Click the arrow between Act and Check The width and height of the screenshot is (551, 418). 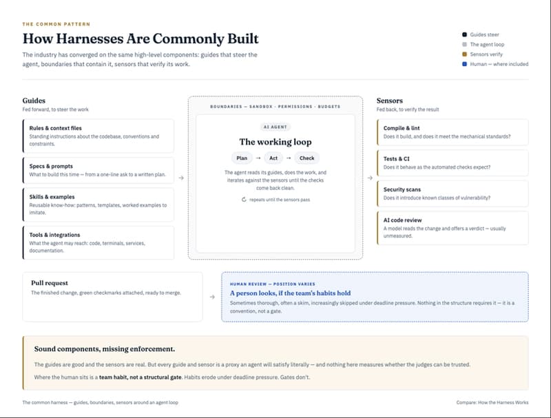point(289,158)
